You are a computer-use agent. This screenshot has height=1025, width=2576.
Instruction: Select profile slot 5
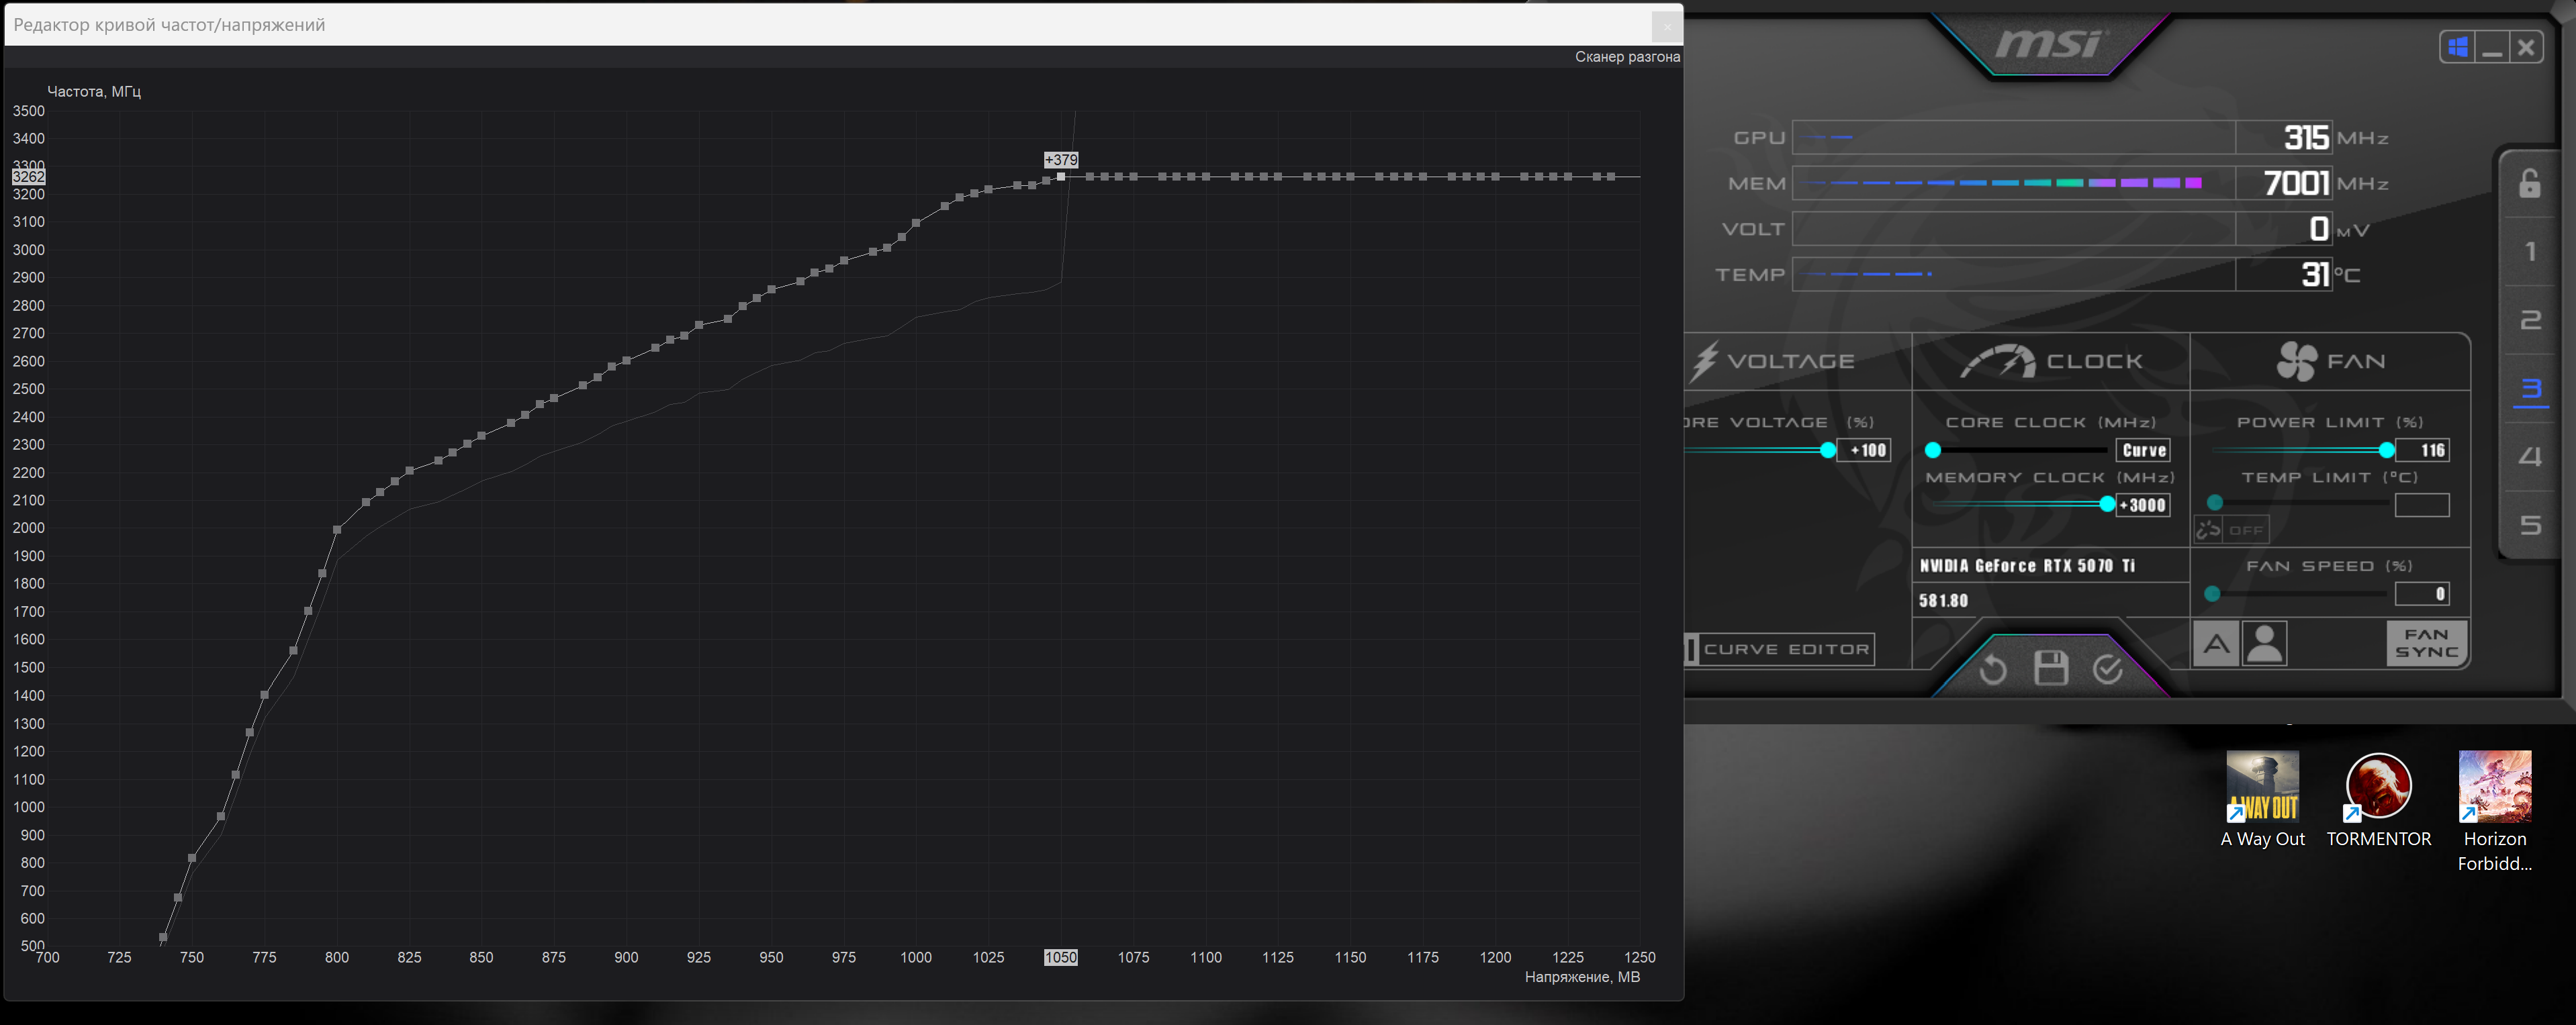[x=2530, y=525]
